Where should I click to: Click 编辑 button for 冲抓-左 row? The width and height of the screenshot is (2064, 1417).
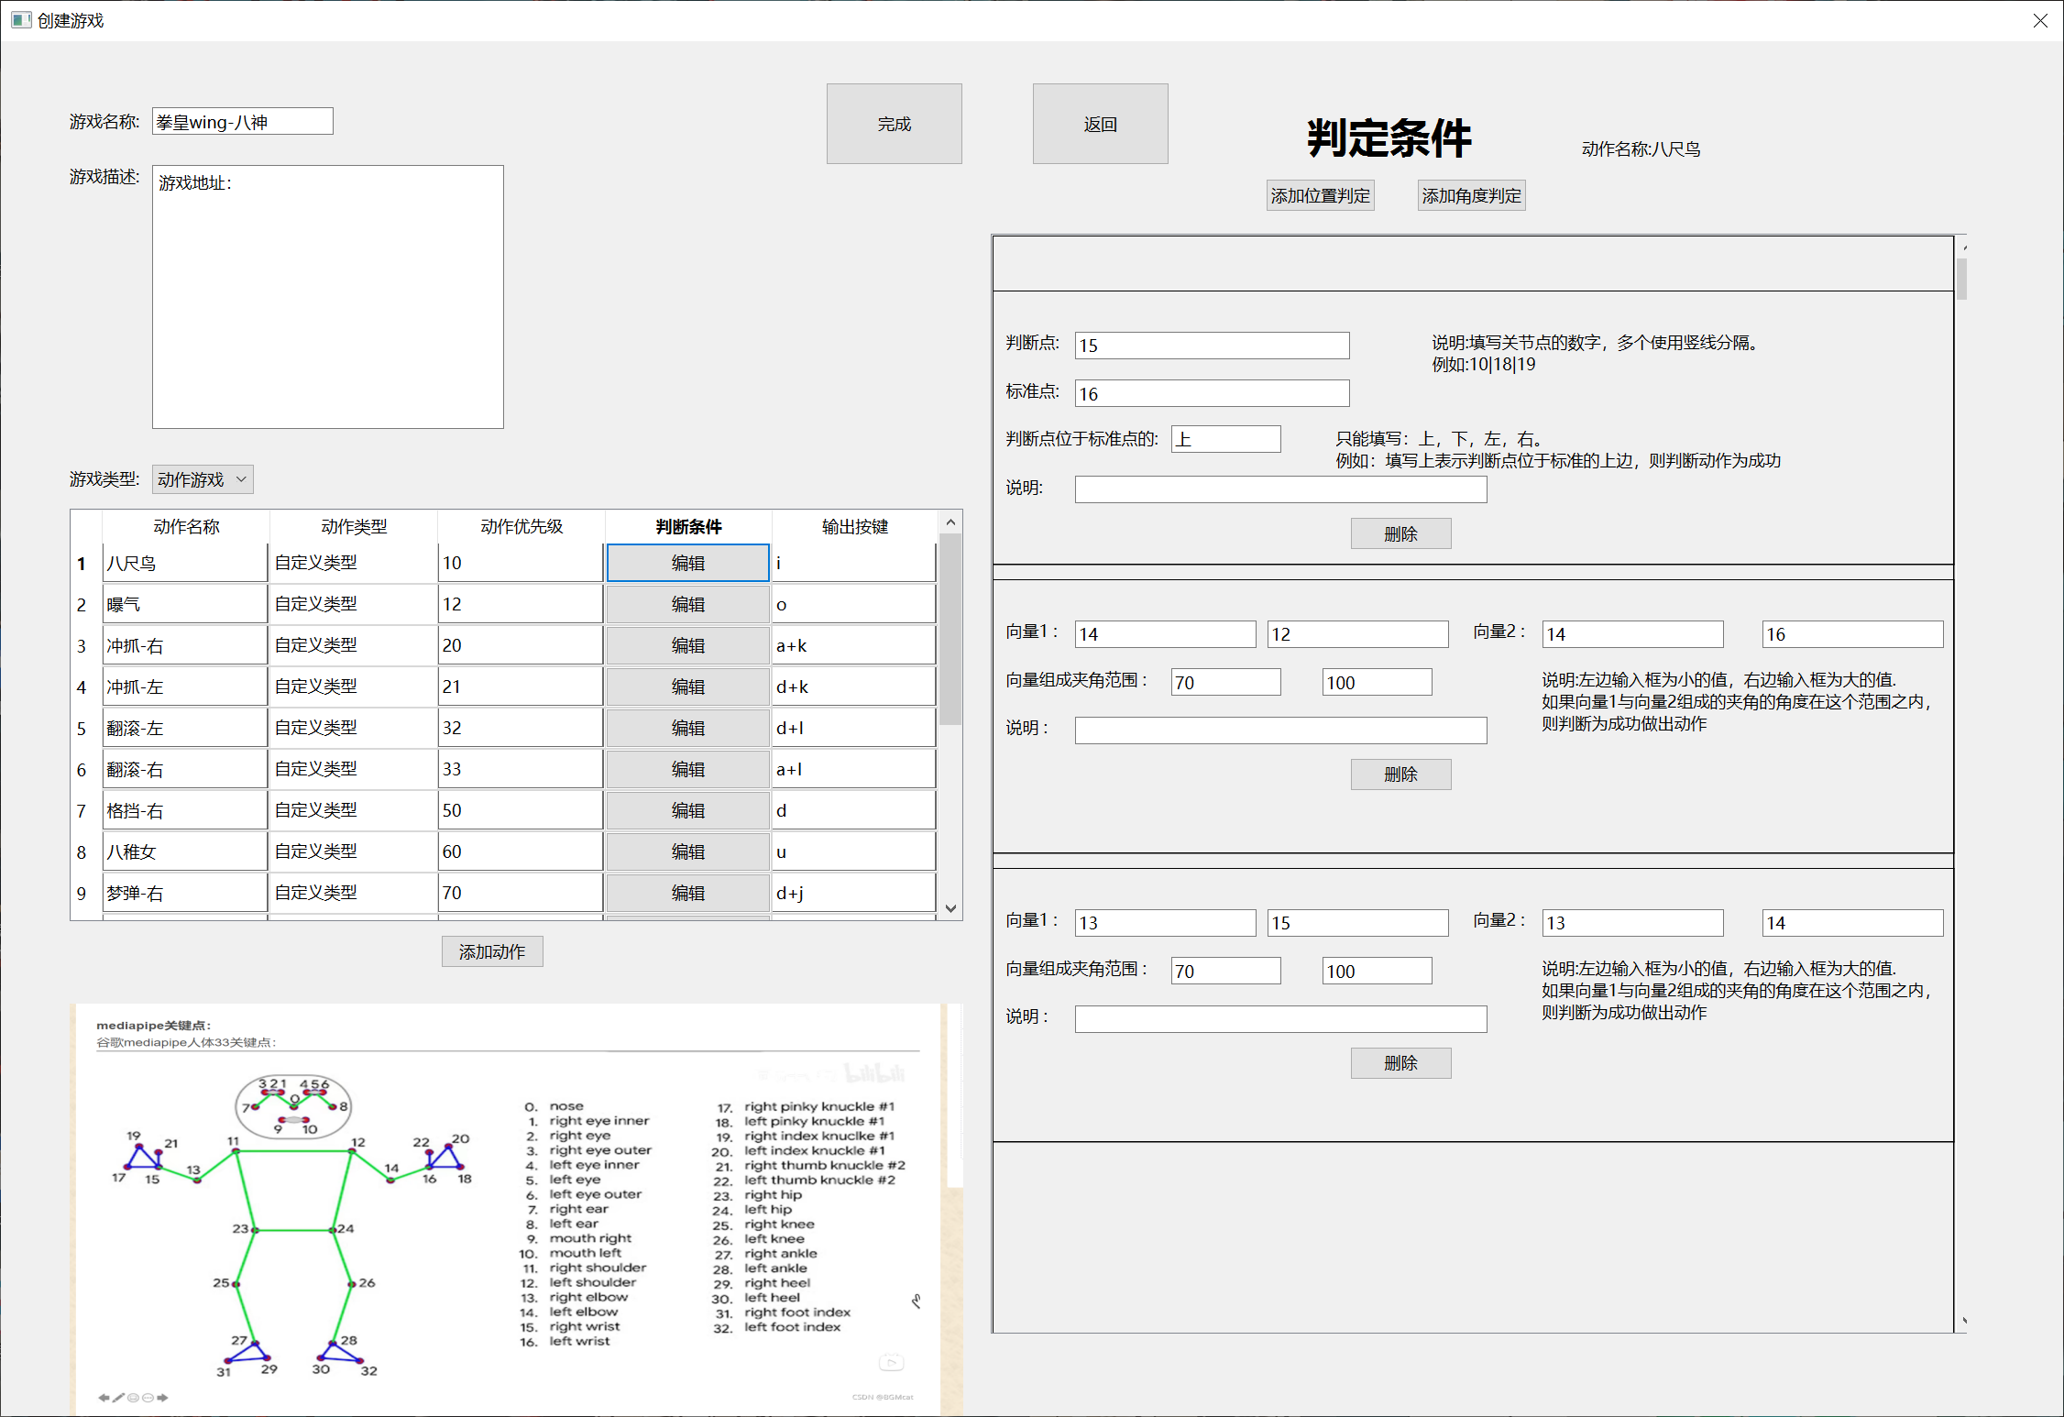tap(687, 687)
